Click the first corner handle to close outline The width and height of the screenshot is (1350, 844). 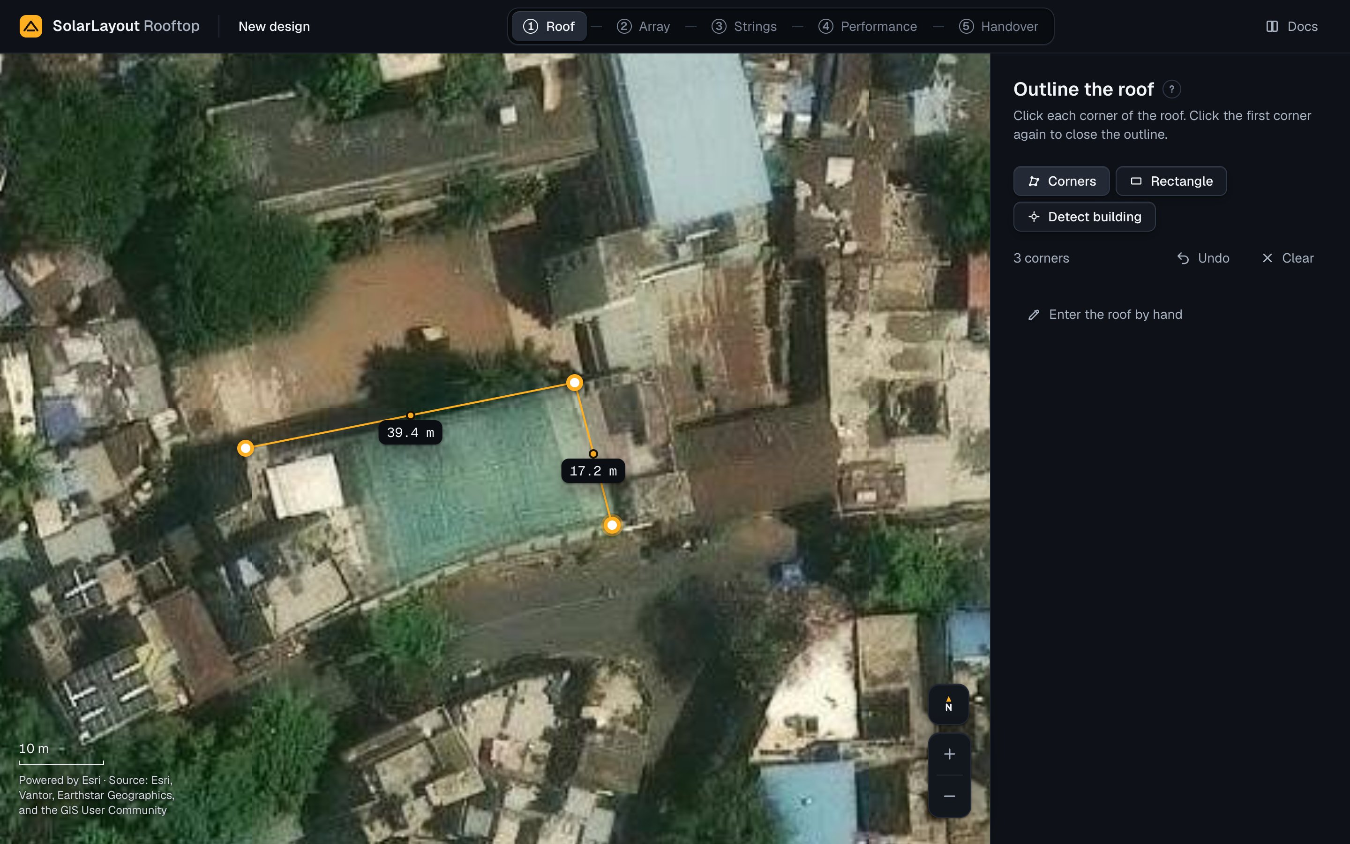(x=246, y=448)
